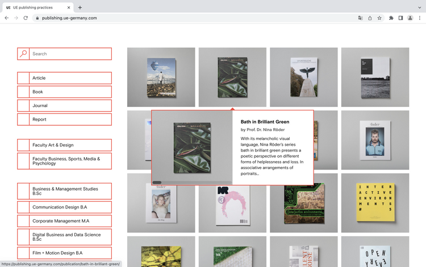View site info lock icon
This screenshot has width=426, height=267.
click(37, 18)
